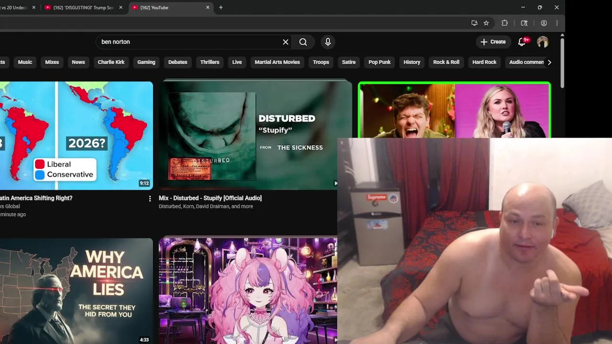612x344 pixels.
Task: Select the Satire category chip
Action: [349, 62]
